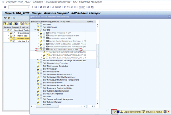Click the Save diskette icon
The height and width of the screenshot is (115, 171).
point(36,7)
